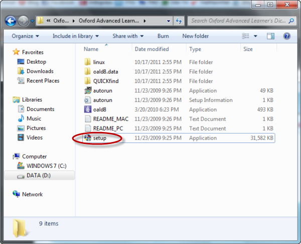The width and height of the screenshot is (301, 244).
Task: Select the README_PC text document icon
Action: (88, 128)
